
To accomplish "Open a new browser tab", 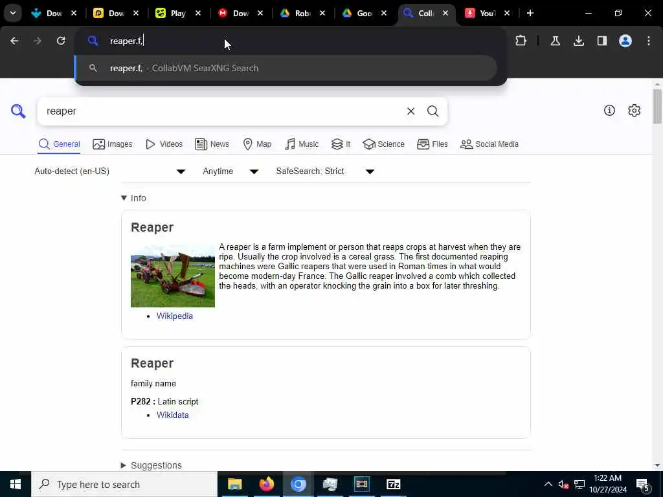I will [x=530, y=13].
